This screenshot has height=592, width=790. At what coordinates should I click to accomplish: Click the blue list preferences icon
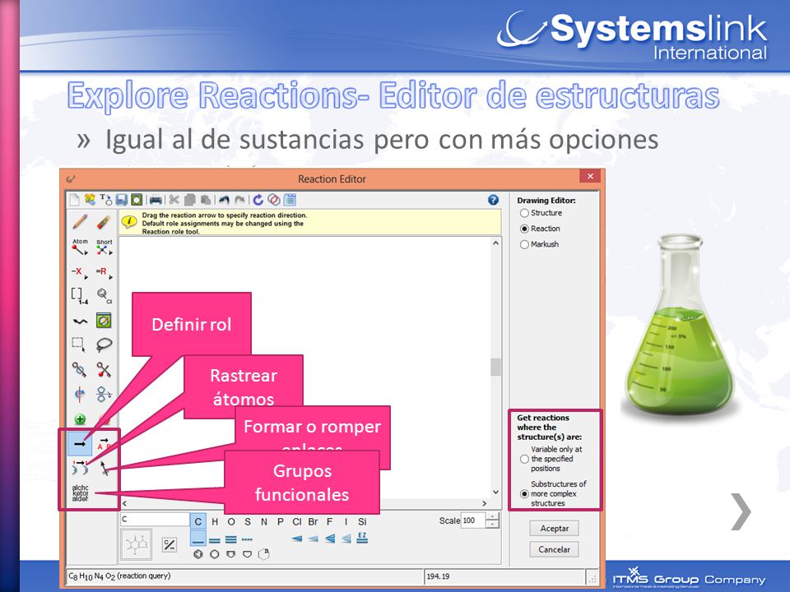tap(290, 200)
